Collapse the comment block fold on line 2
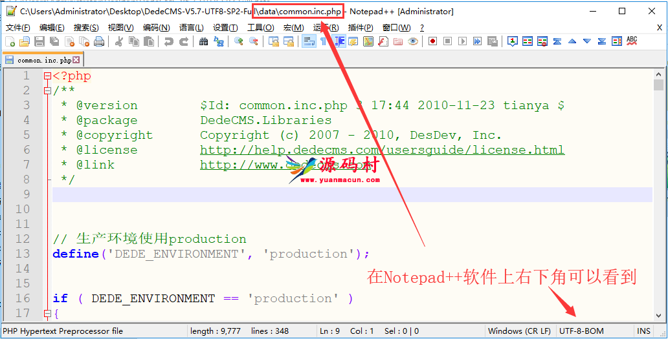668x339 pixels. [x=47, y=91]
